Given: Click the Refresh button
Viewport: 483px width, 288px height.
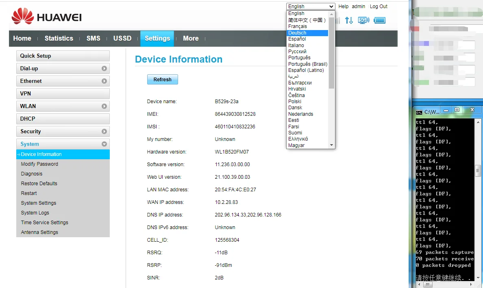Looking at the screenshot, I should pos(162,79).
